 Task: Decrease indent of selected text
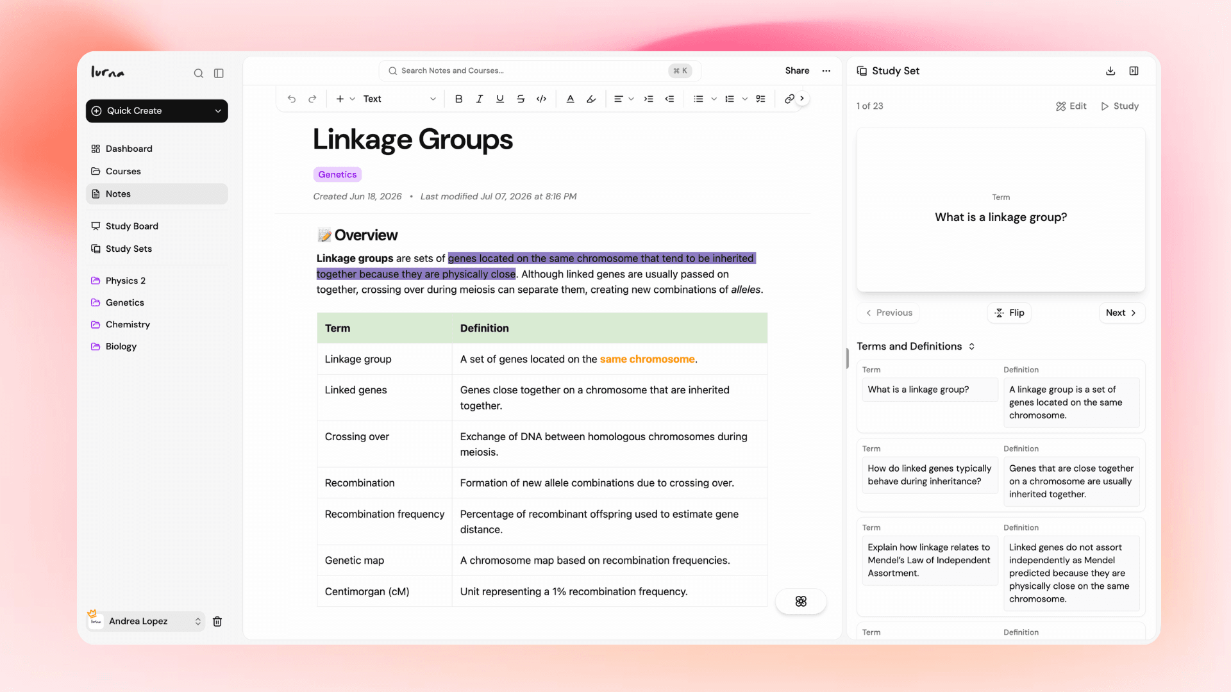pyautogui.click(x=669, y=99)
